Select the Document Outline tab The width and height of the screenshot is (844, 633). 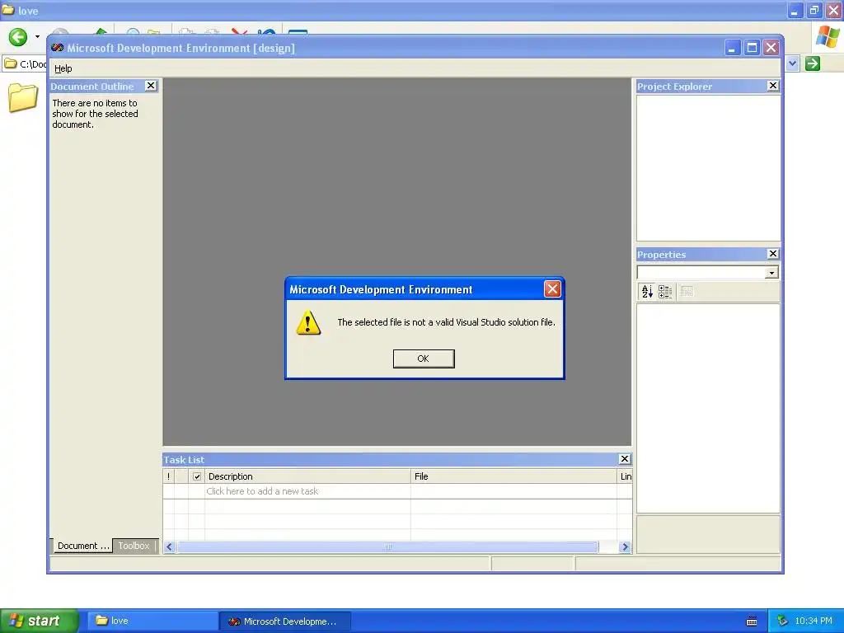pyautogui.click(x=83, y=546)
